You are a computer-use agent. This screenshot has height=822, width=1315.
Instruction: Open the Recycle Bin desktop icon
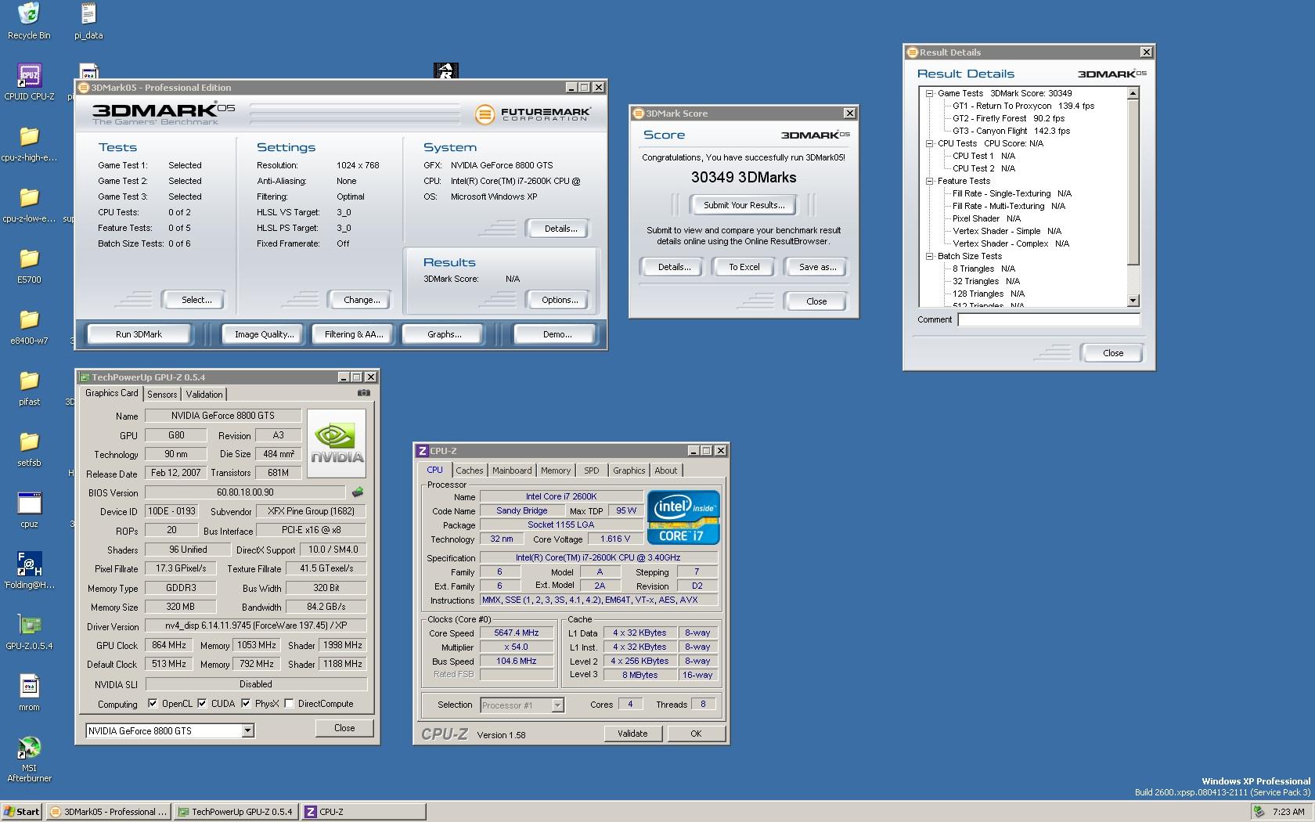point(29,21)
